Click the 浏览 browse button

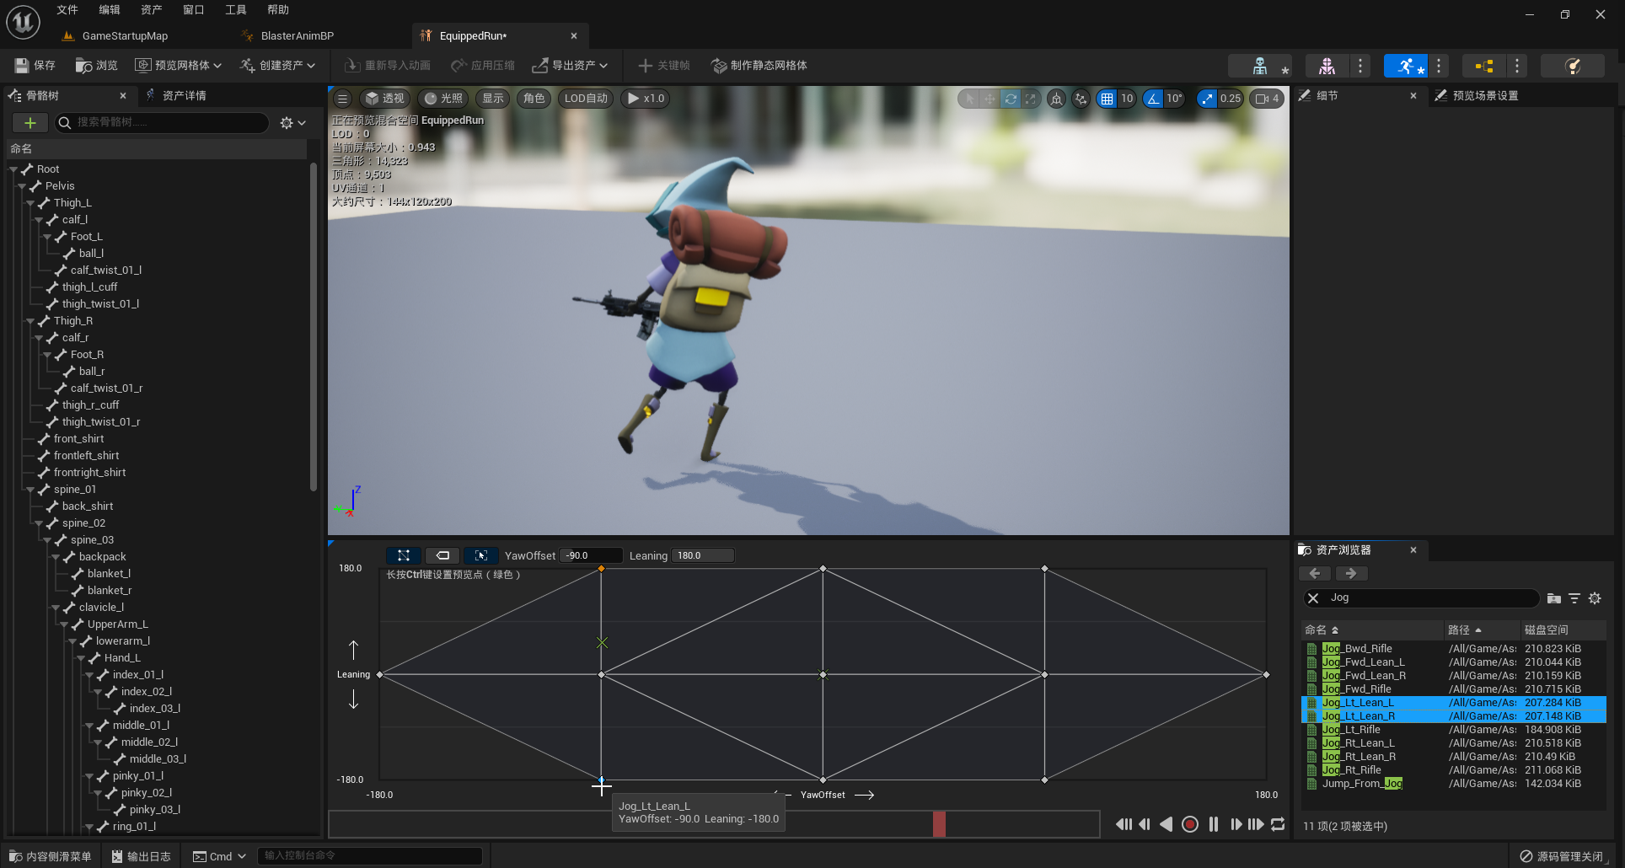pyautogui.click(x=97, y=66)
